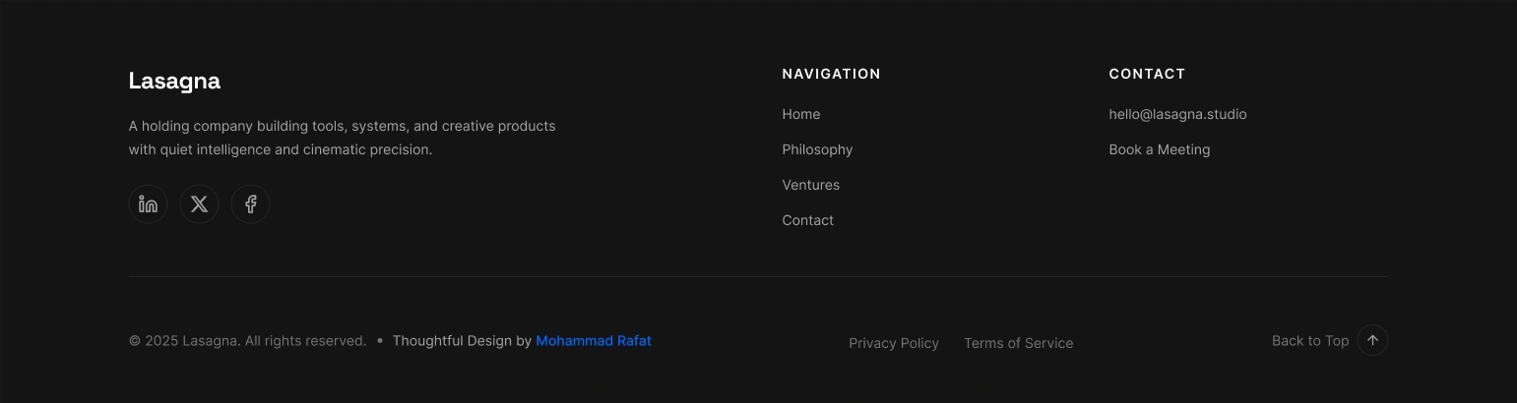
Task: Go to Home in footer navigation
Action: [x=800, y=114]
